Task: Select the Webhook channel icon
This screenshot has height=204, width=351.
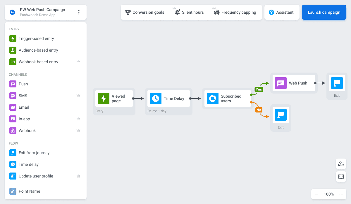Action: click(13, 131)
